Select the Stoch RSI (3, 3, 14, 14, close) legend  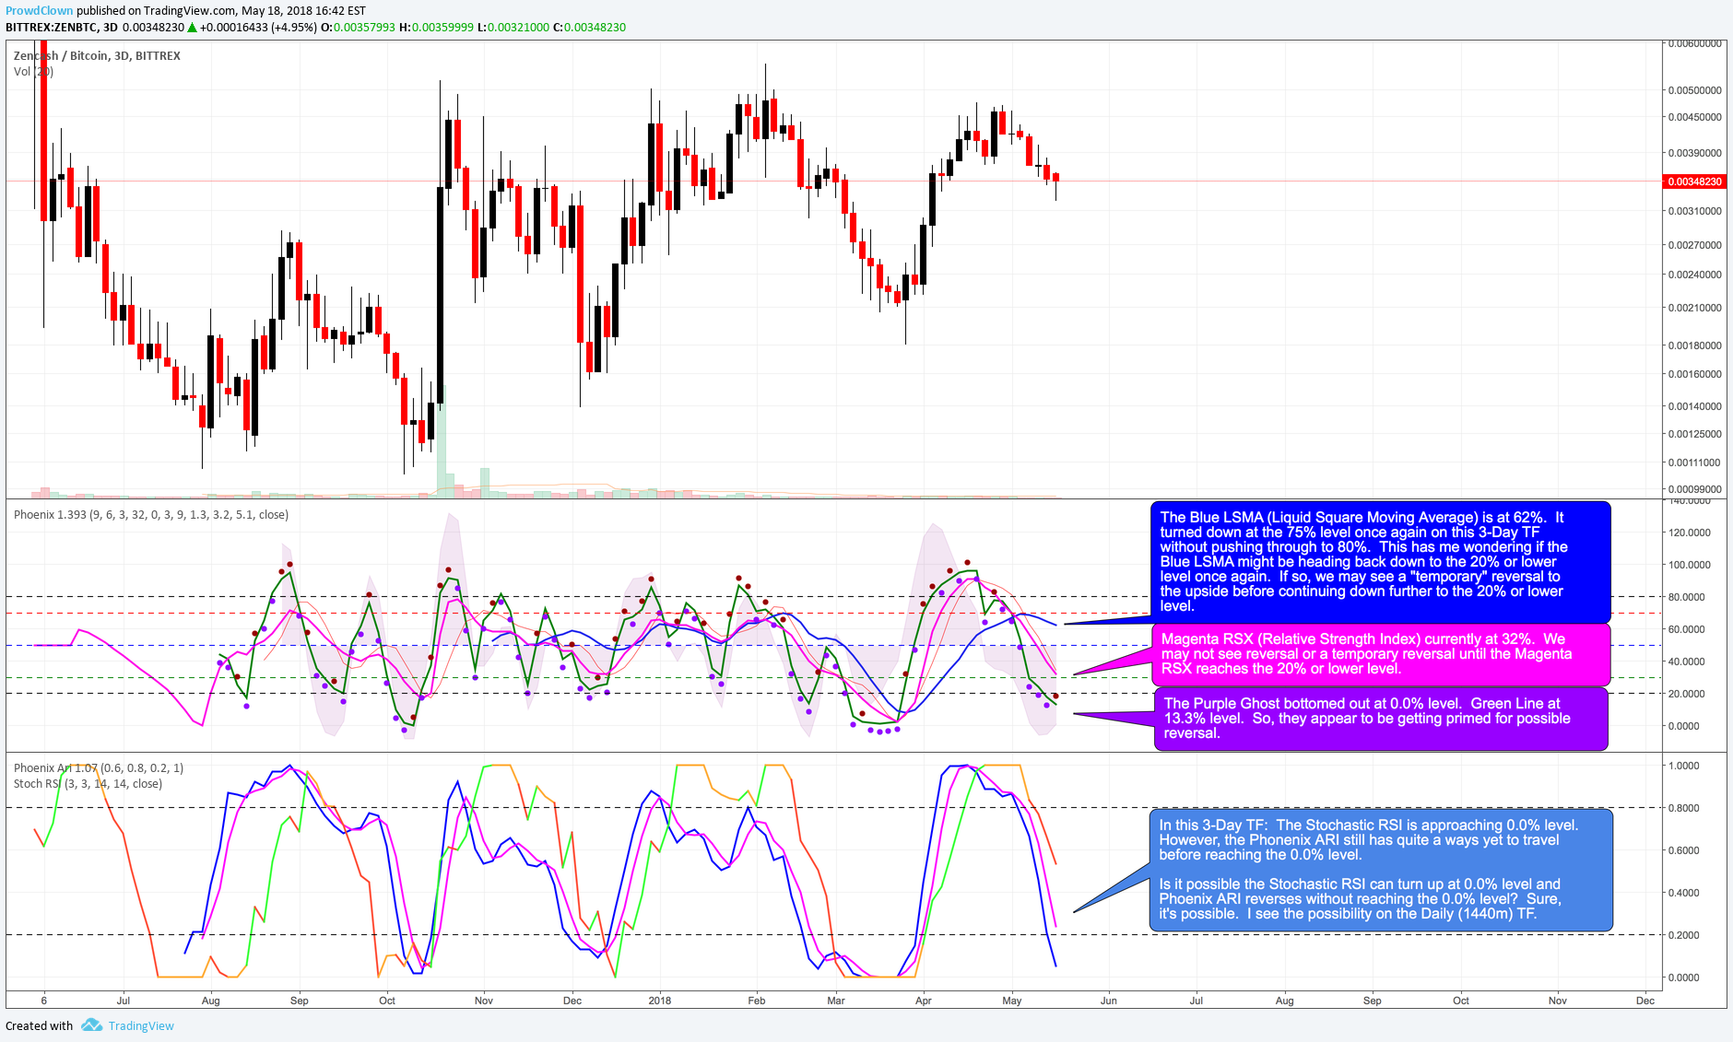coord(88,783)
